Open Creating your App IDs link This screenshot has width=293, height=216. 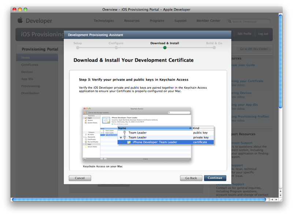coord(244,105)
